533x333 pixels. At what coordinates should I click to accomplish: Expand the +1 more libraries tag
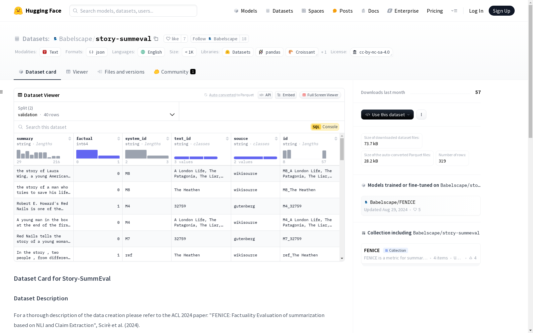(x=324, y=52)
